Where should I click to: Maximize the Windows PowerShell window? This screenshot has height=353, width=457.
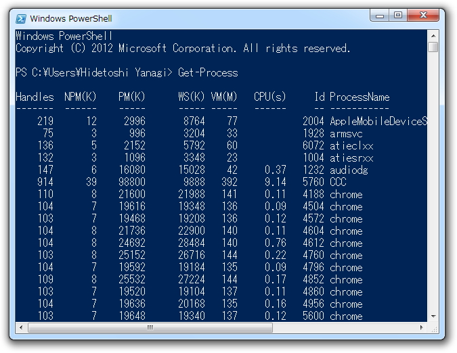click(398, 15)
